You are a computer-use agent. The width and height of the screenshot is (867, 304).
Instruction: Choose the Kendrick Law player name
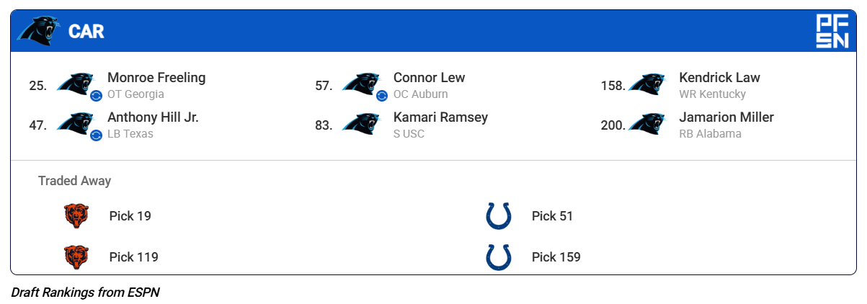coord(719,78)
